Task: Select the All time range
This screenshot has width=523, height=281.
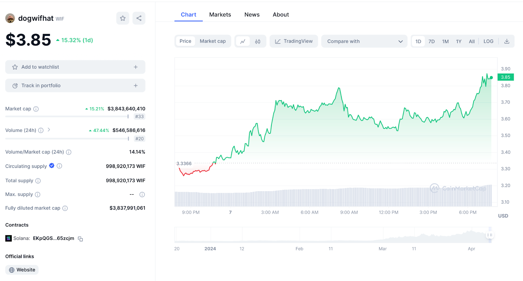Action: [x=472, y=41]
